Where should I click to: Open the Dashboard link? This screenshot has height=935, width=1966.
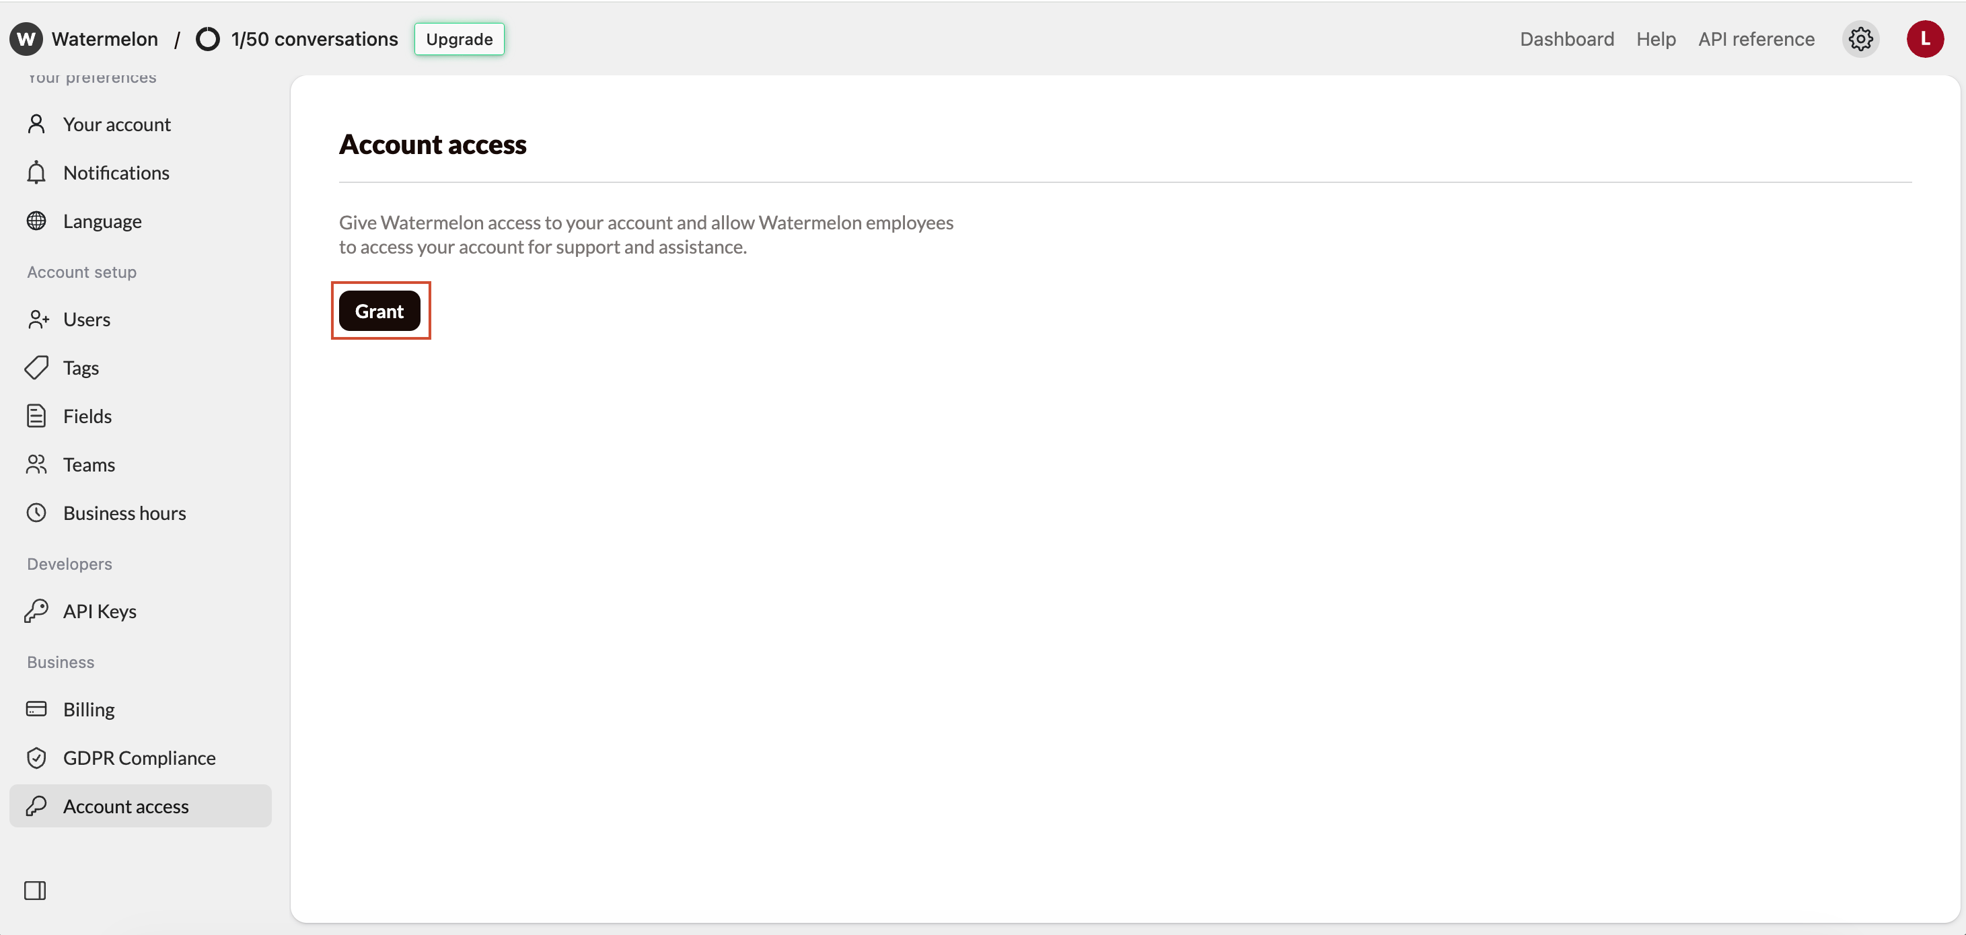click(x=1567, y=39)
